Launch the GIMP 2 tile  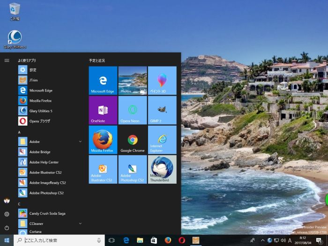162,110
